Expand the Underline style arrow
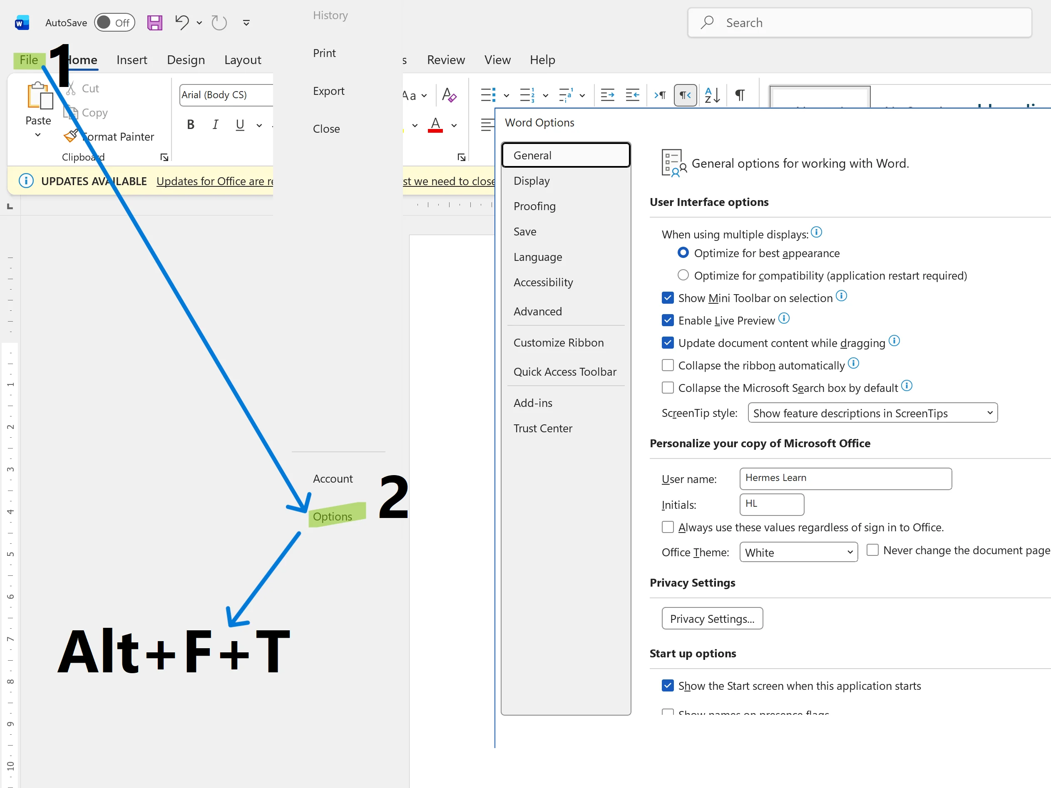1051x788 pixels. (x=259, y=125)
